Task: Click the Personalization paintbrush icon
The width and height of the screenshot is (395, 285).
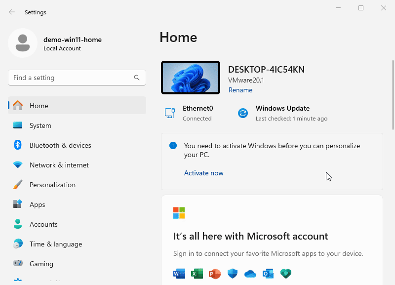Action: (x=18, y=184)
